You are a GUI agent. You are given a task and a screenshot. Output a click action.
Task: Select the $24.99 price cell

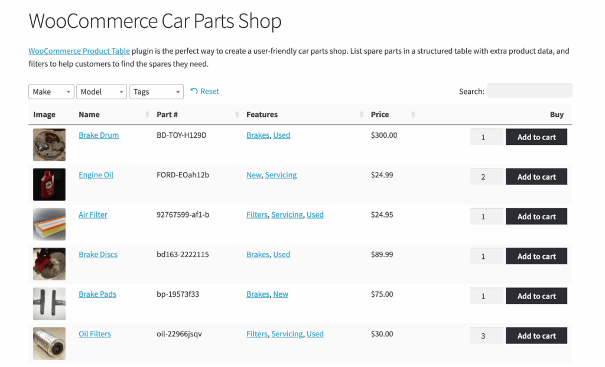point(382,175)
